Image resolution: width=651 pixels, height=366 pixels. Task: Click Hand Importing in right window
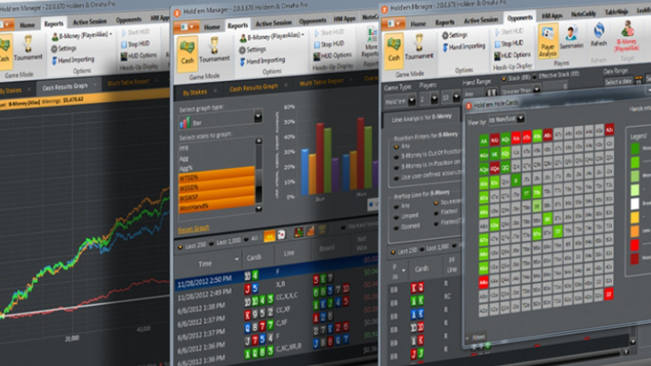click(463, 47)
